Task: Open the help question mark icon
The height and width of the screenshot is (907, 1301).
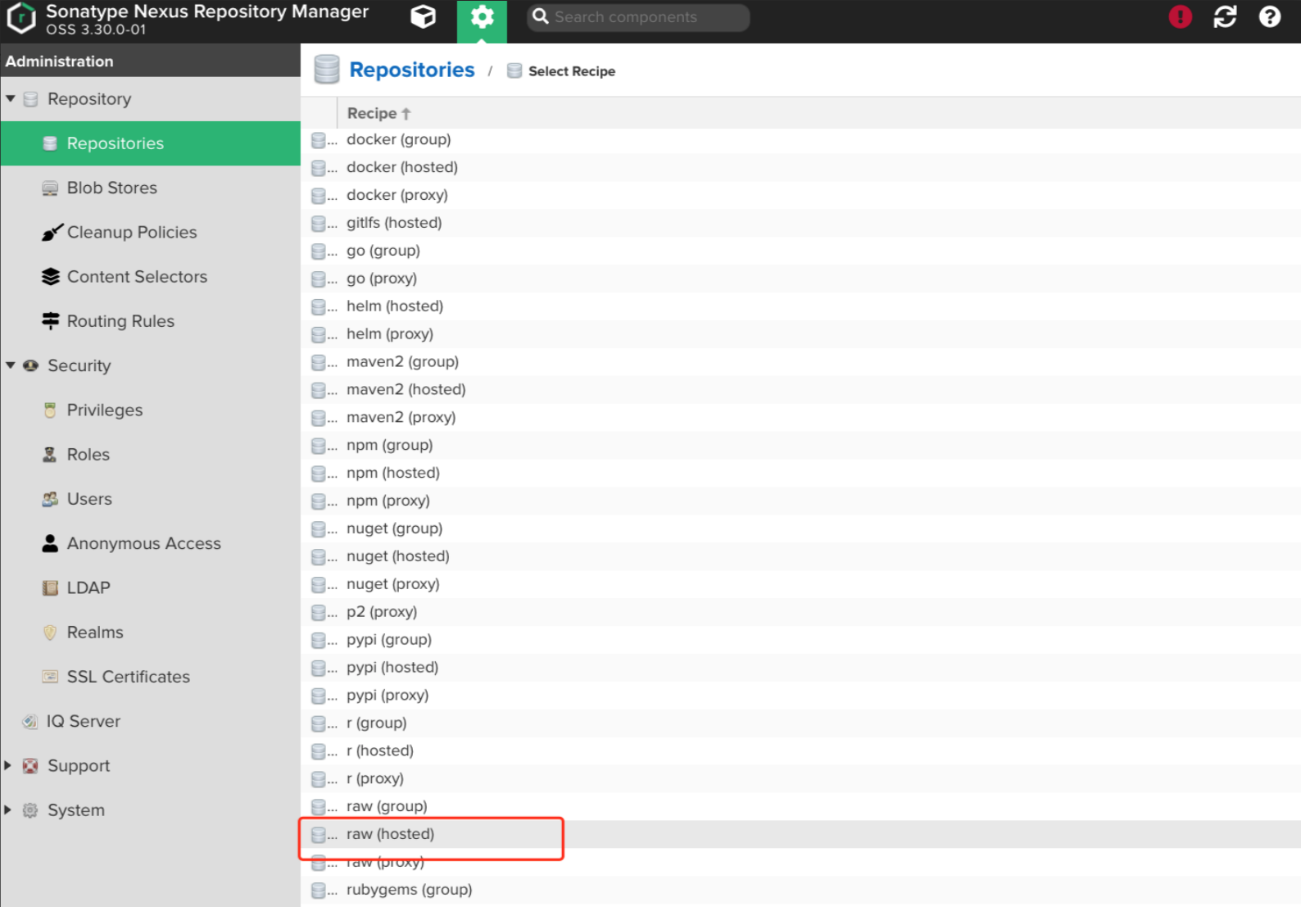Action: pyautogui.click(x=1269, y=16)
